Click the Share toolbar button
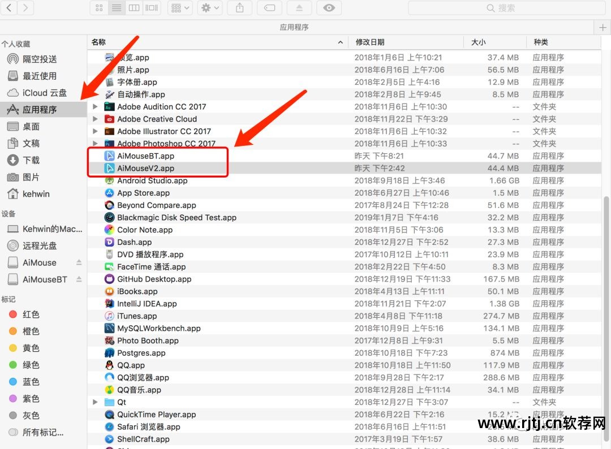The image size is (611, 449). click(x=240, y=8)
